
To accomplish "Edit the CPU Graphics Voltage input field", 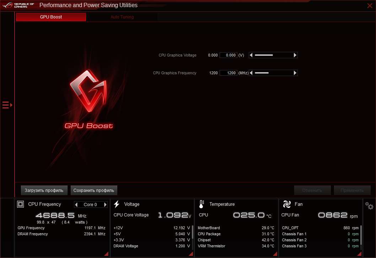I will [x=229, y=55].
